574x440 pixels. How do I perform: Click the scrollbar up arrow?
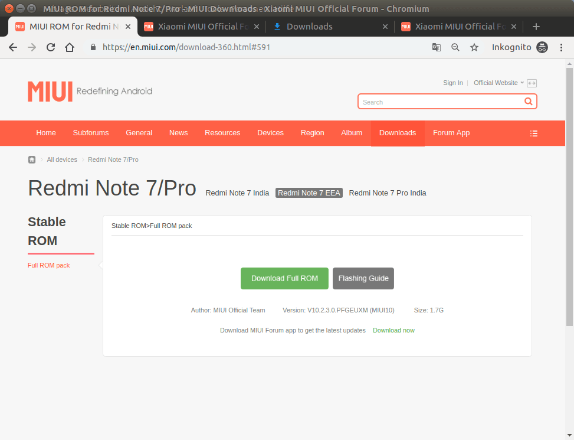(569, 64)
